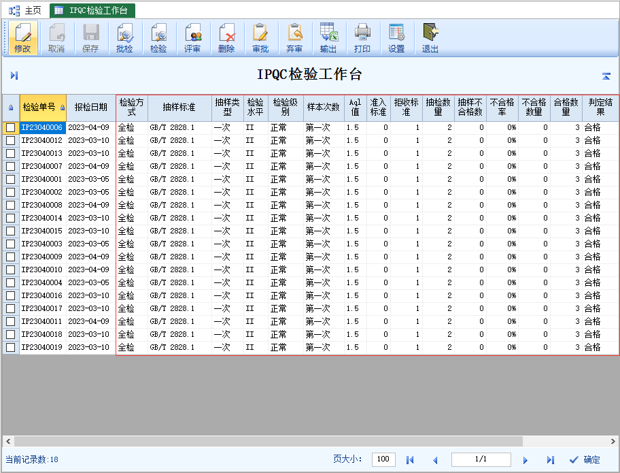Click the 退出 exit toolbar icon

click(x=430, y=38)
